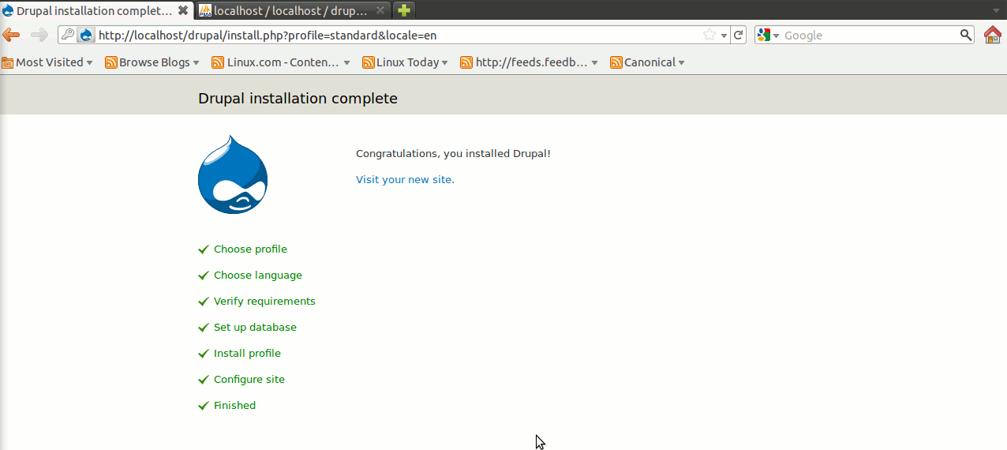Viewport: 1007px width, 450px height.
Task: Click the Configure site step text
Action: (x=249, y=380)
